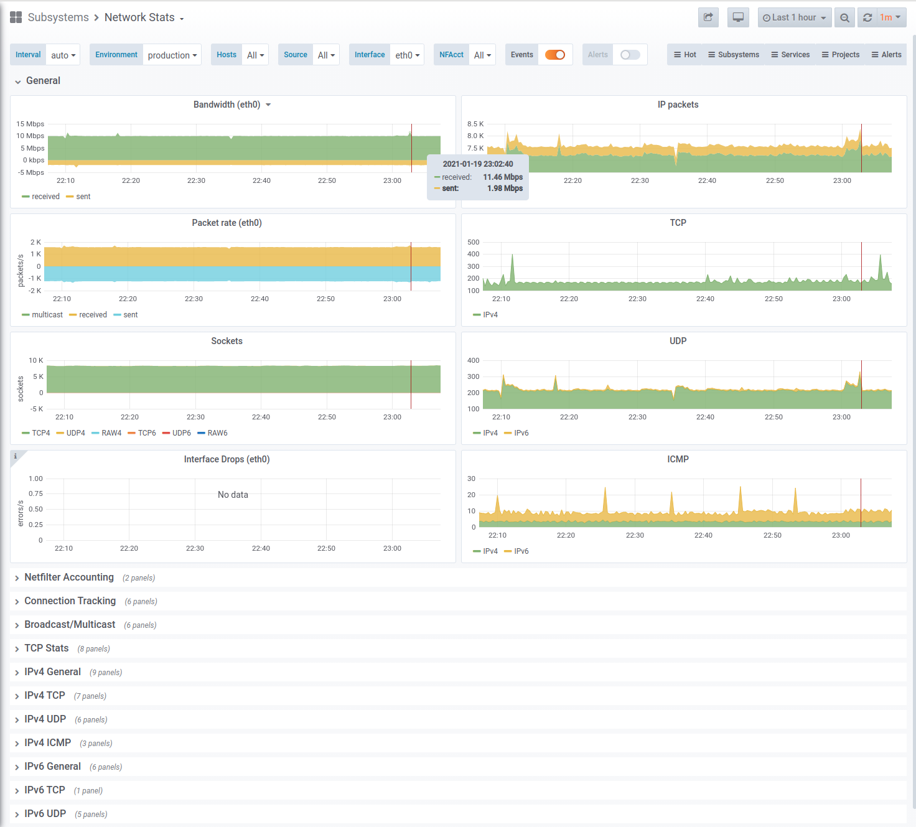Toggle the Events switch off

[555, 55]
